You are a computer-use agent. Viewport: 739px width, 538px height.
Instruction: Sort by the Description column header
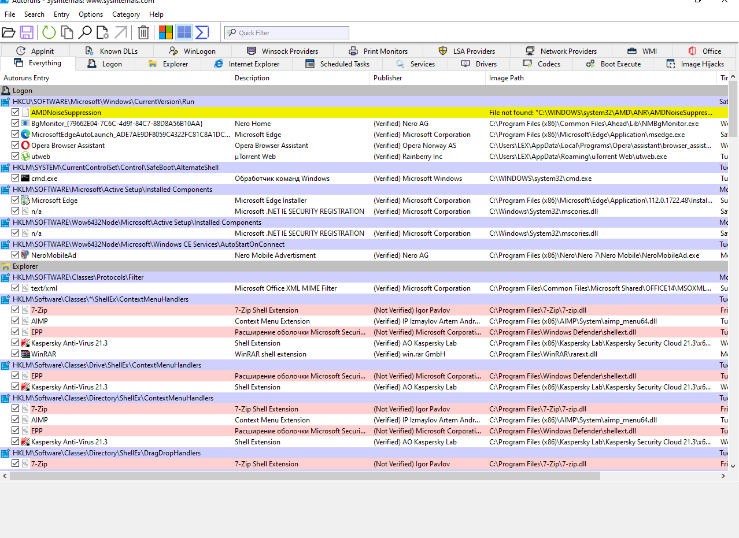click(301, 78)
